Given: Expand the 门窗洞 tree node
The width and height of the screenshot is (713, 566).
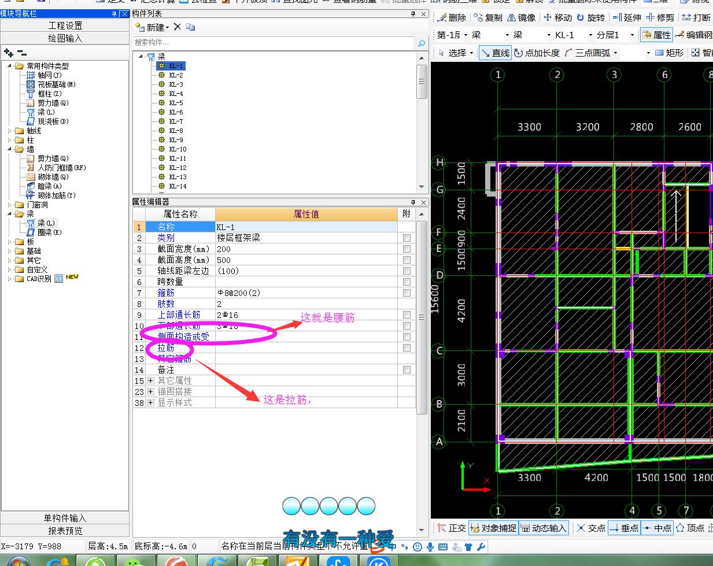Looking at the screenshot, I should click(10, 205).
